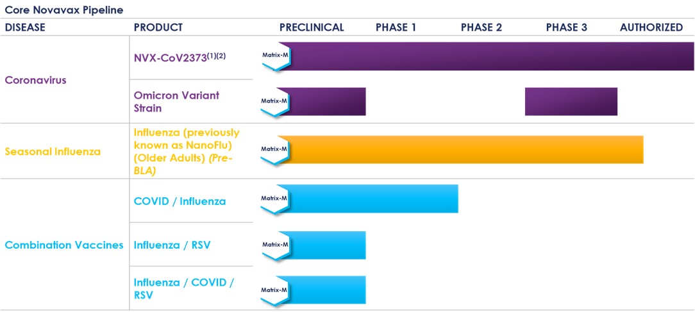The width and height of the screenshot is (695, 312).
Task: Click the Core Novavax Pipeline title
Action: [x=64, y=10]
